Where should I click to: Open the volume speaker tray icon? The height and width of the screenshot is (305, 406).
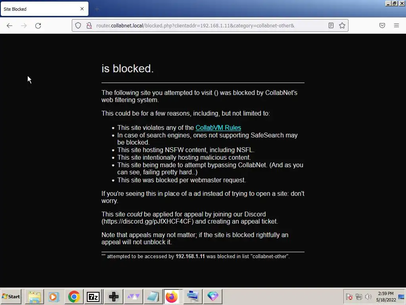click(368, 296)
